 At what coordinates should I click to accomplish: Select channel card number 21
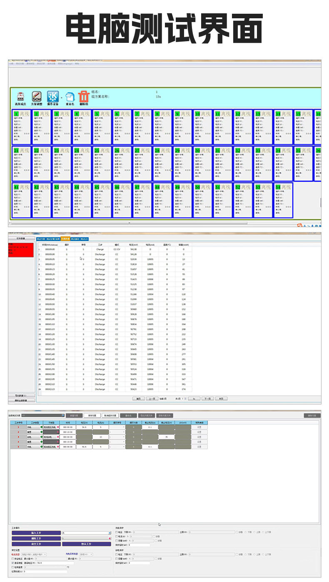click(22, 163)
